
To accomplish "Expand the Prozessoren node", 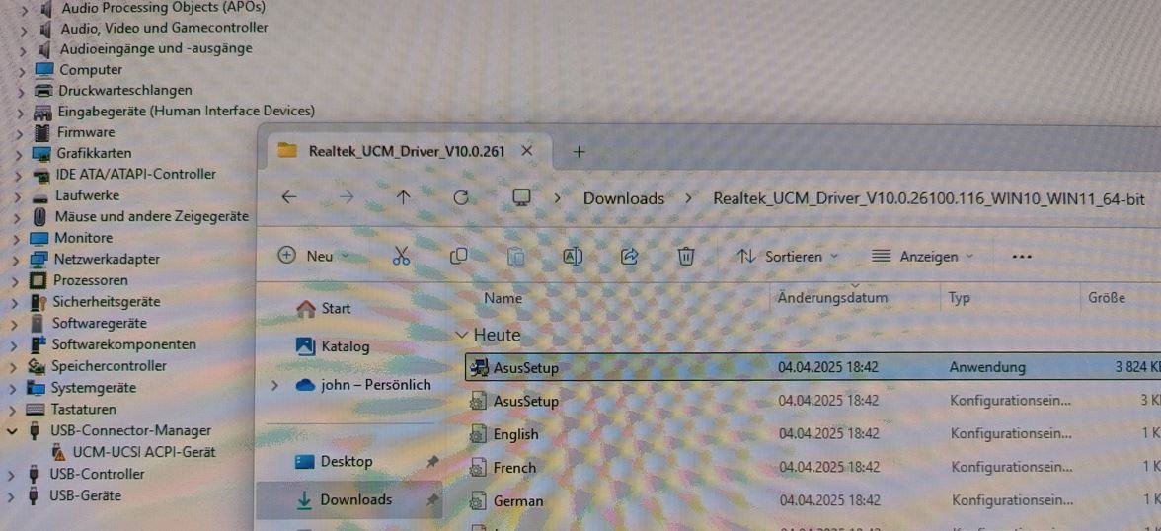I will click(x=15, y=281).
